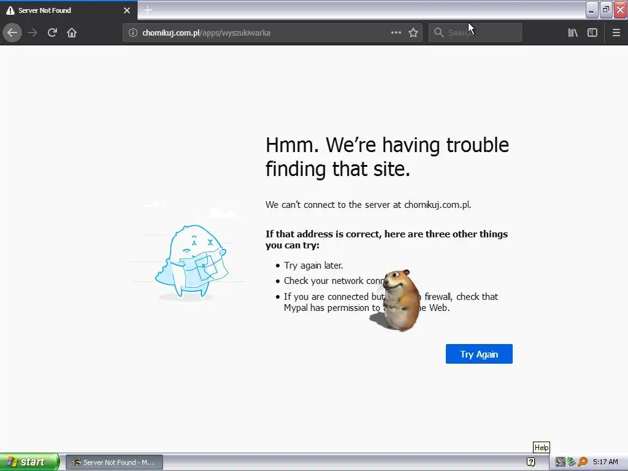The height and width of the screenshot is (471, 628).
Task: Open the browser home page
Action: (72, 33)
